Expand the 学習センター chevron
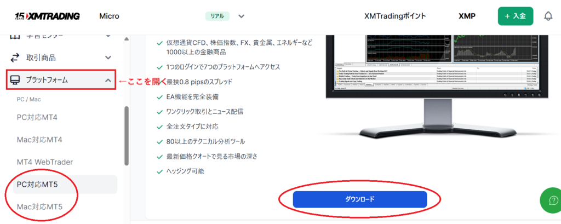The height and width of the screenshot is (224, 561). 108,36
